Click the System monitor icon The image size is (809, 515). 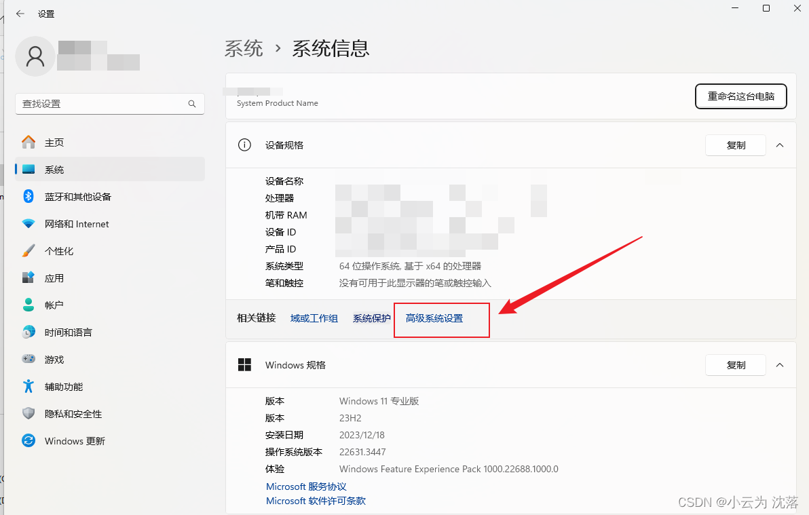[x=29, y=169]
